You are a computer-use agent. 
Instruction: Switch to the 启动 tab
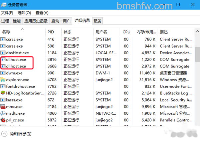(x=55, y=21)
